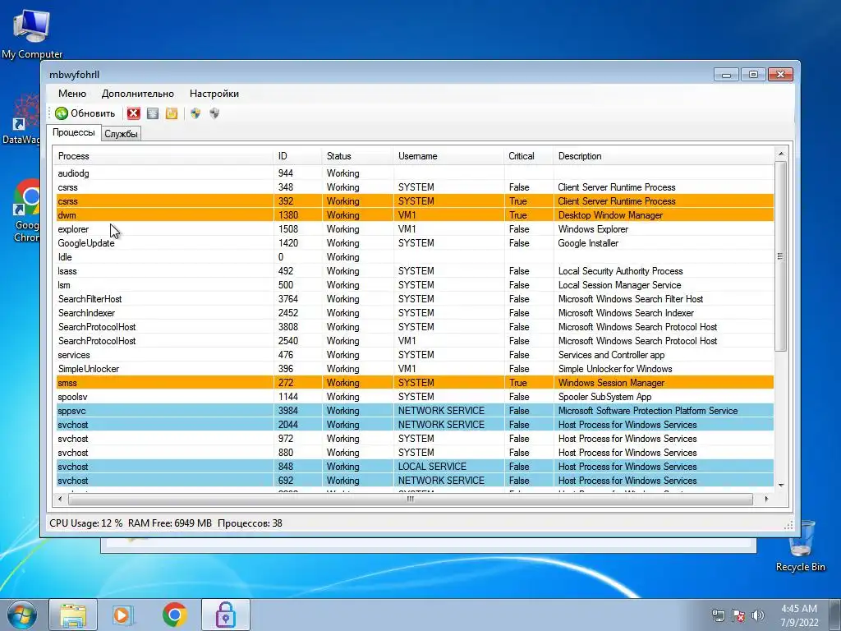Select the sppsvc process row
This screenshot has width=841, height=631.
(x=415, y=411)
